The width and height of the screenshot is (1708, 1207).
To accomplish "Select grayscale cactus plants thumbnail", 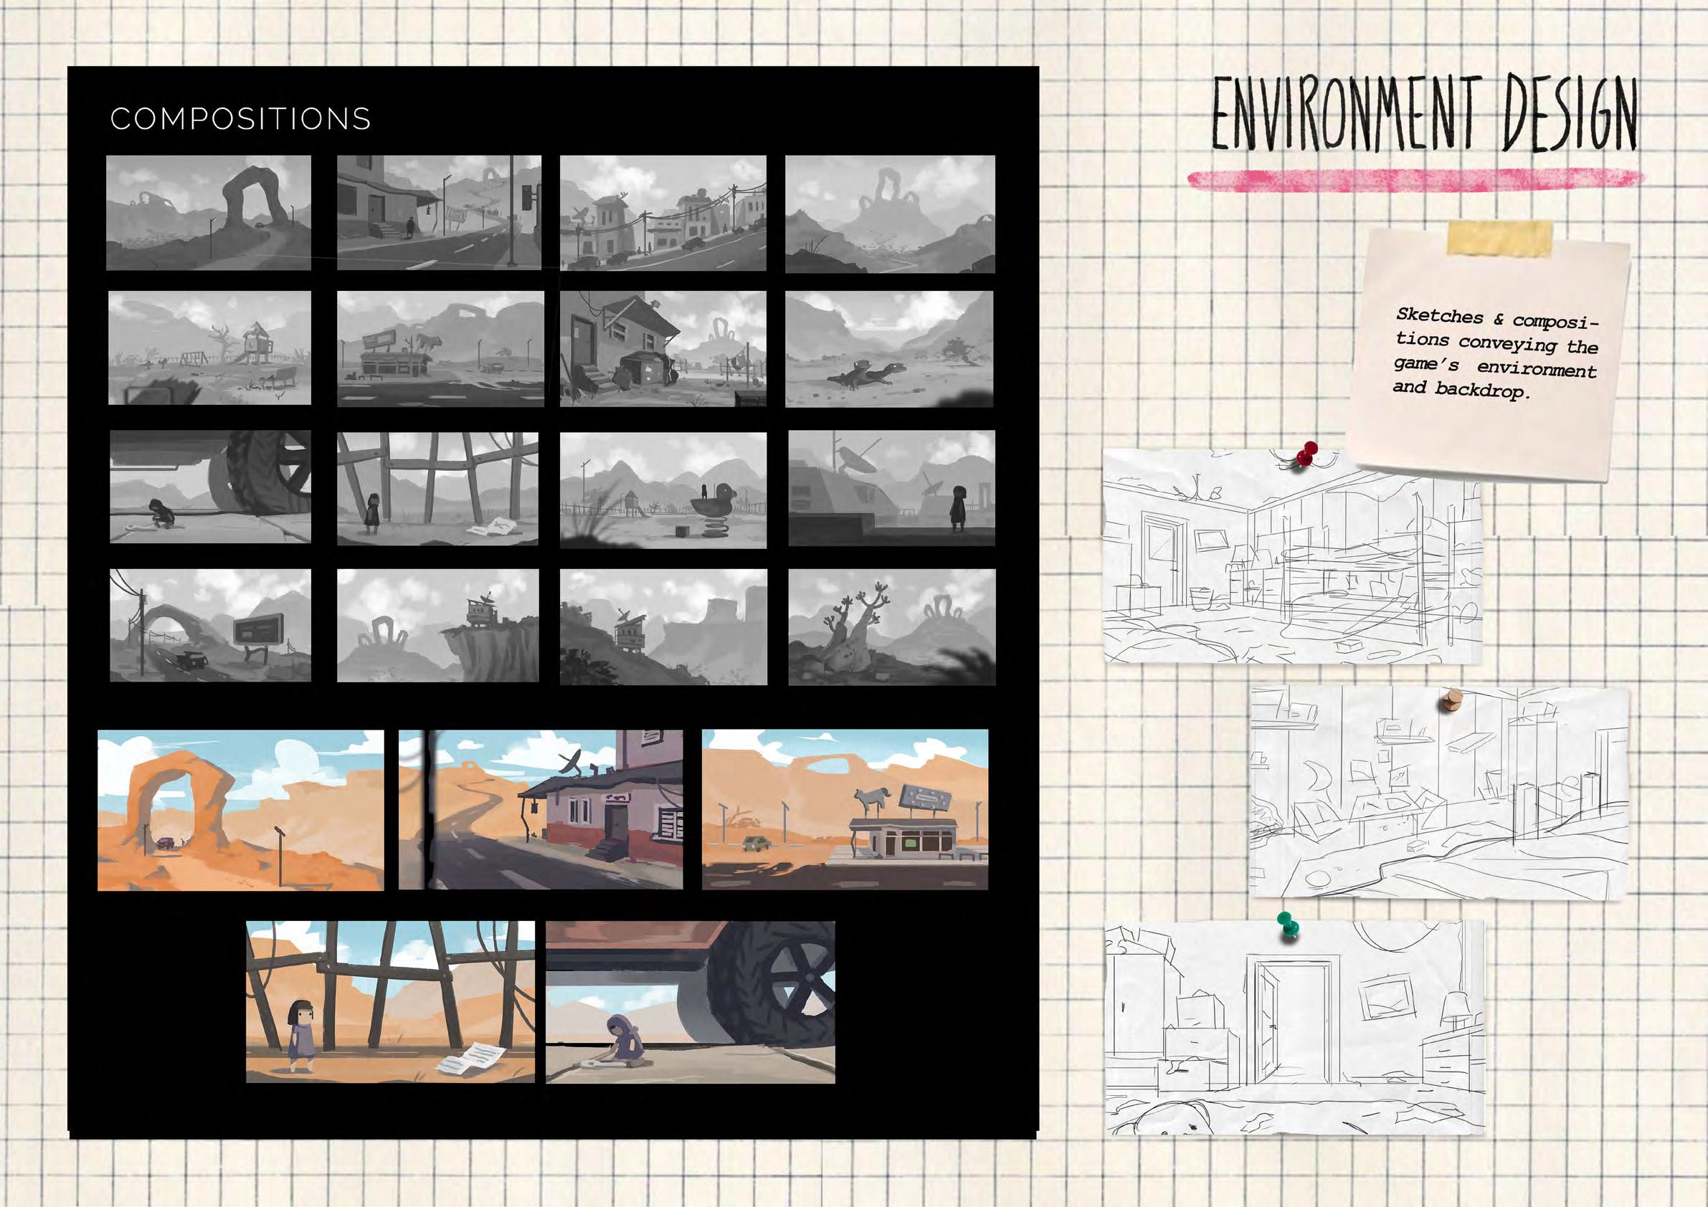I will click(891, 626).
